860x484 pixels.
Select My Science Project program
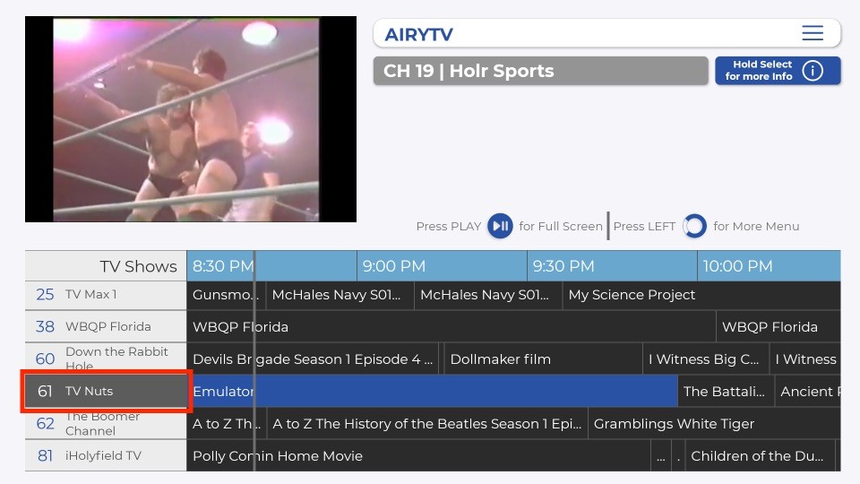coord(701,295)
